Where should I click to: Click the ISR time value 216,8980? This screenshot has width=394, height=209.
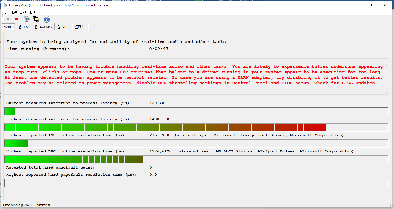[x=159, y=135]
